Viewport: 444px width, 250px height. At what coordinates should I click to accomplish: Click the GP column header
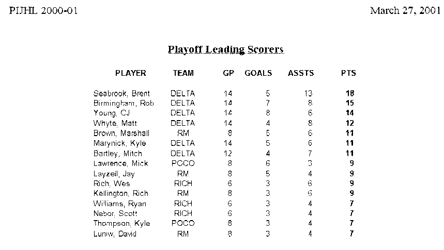(228, 73)
